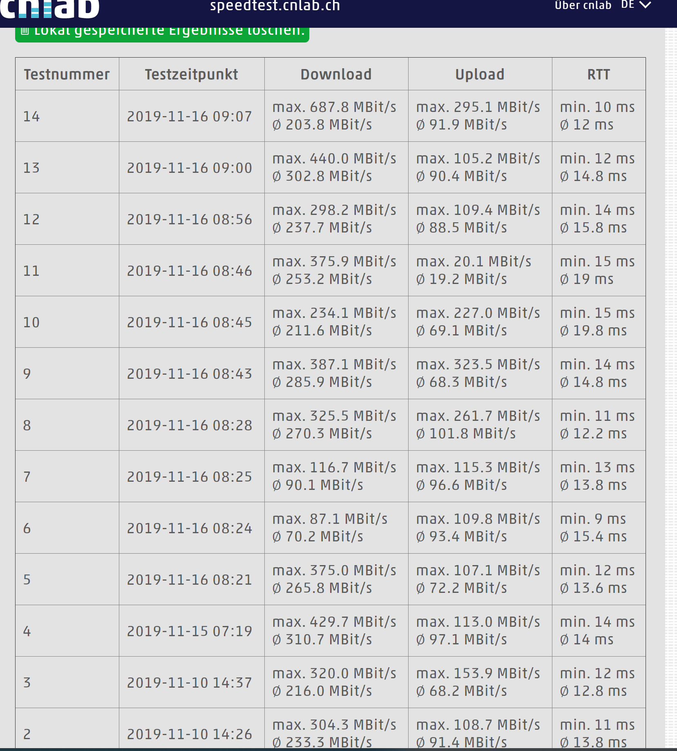
Task: Select test number 14 in the table
Action: [31, 116]
